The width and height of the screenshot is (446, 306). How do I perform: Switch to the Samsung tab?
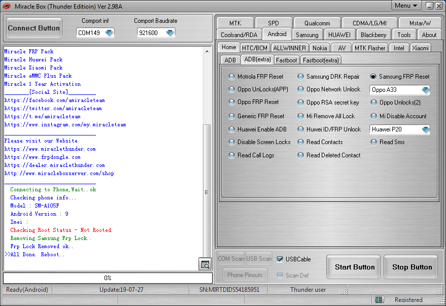click(x=307, y=35)
